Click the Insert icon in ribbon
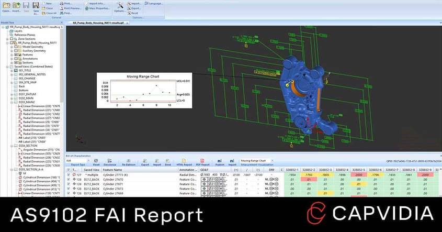Screen dimensions: 442x232 click(16, 6)
